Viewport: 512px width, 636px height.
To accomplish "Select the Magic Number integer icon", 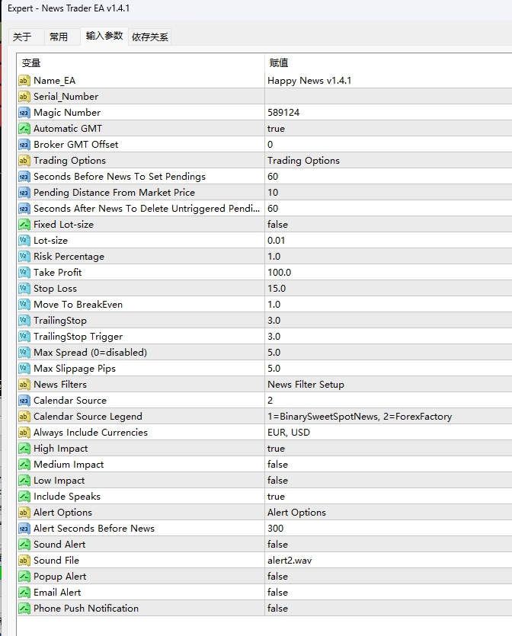I will tap(24, 112).
